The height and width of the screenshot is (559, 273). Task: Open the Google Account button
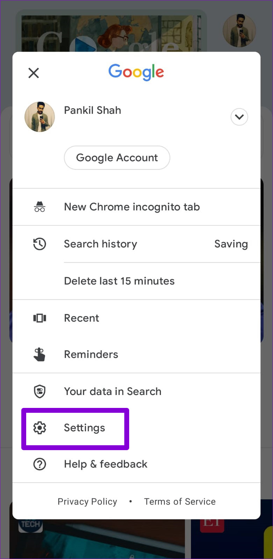[117, 158]
